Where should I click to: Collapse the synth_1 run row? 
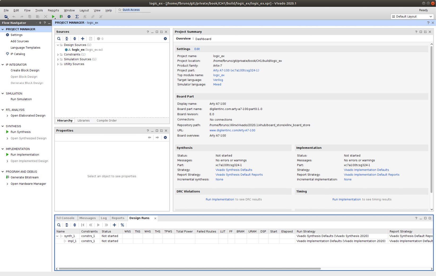[x=57, y=236]
